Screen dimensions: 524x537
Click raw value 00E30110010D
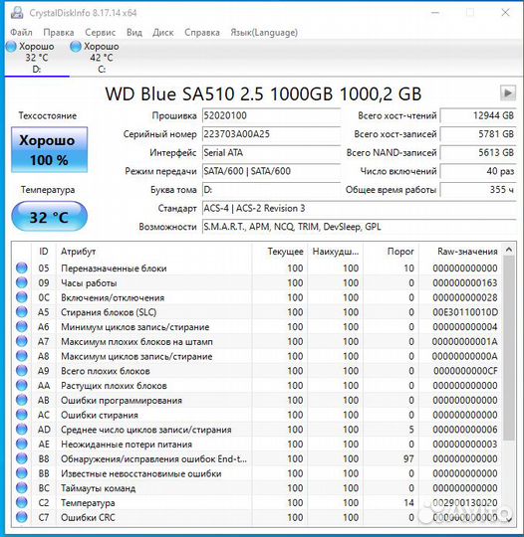pos(465,312)
